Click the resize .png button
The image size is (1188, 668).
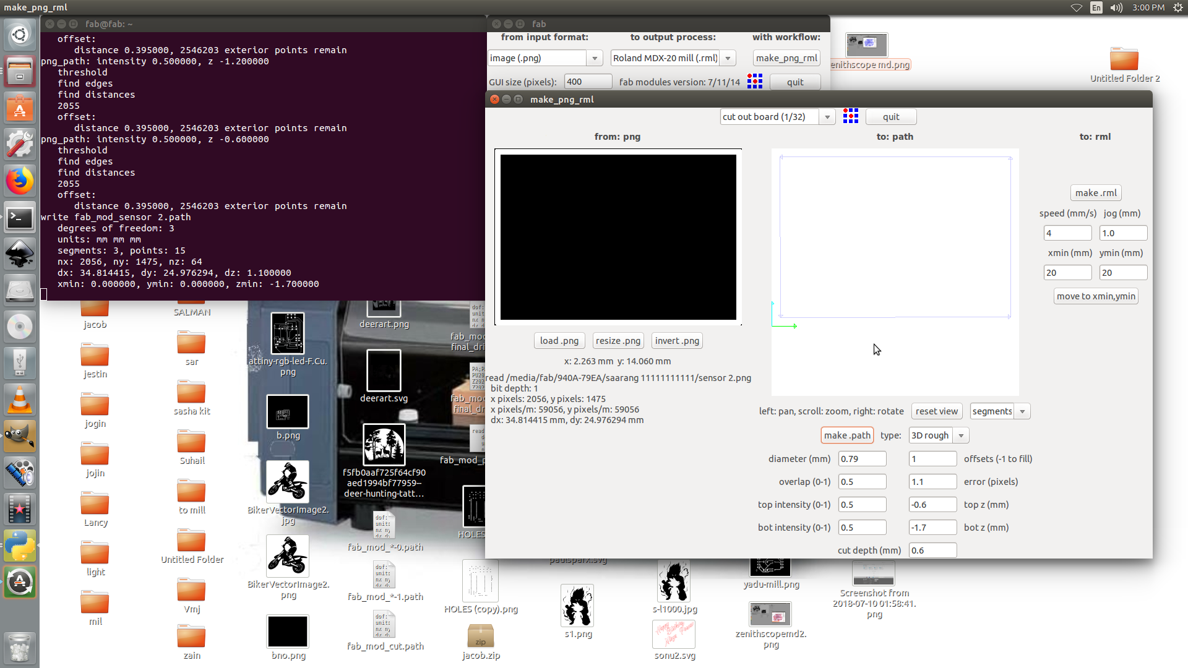618,341
